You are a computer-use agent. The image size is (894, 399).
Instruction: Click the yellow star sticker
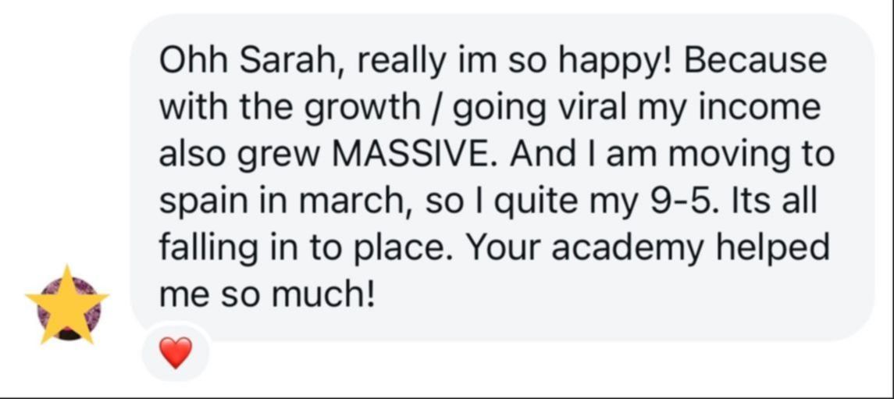coord(67,305)
